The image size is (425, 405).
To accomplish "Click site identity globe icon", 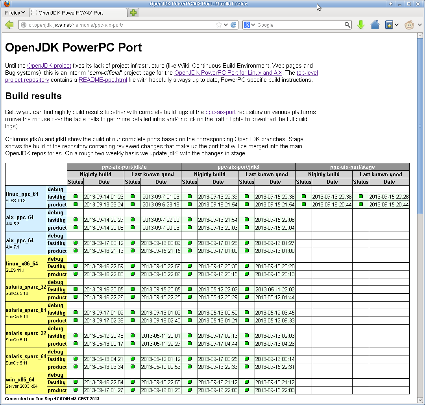I will click(x=24, y=25).
